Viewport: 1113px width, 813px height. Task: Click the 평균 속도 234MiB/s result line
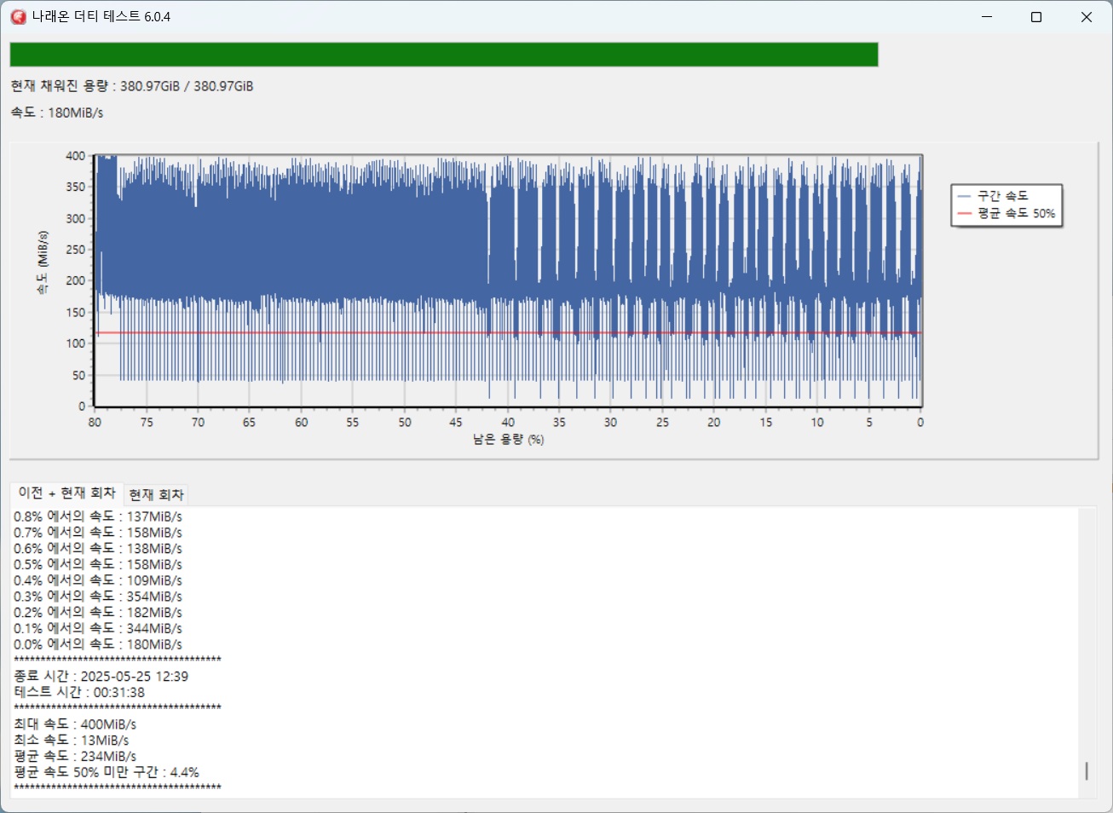(x=75, y=757)
